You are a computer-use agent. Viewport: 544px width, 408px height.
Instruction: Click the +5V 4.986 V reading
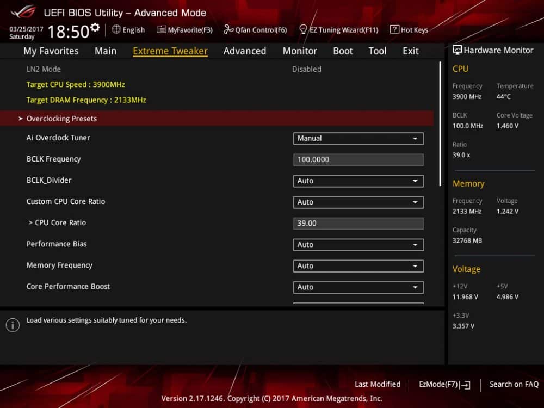[507, 297]
